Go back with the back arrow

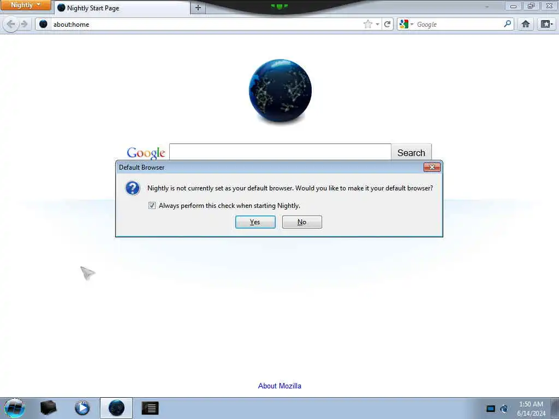click(11, 24)
